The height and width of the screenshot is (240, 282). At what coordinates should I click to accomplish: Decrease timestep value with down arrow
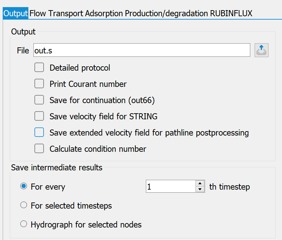tap(200, 189)
